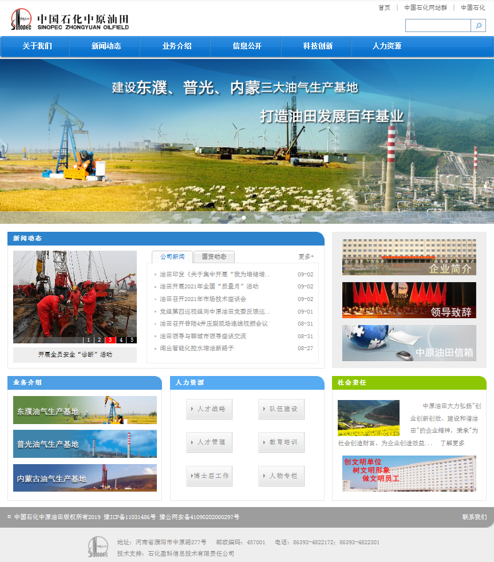Viewport: 494px width, 562px height.
Task: Open news 油田召开普陆4井压裂现场连线视频会议
Action: 214,324
